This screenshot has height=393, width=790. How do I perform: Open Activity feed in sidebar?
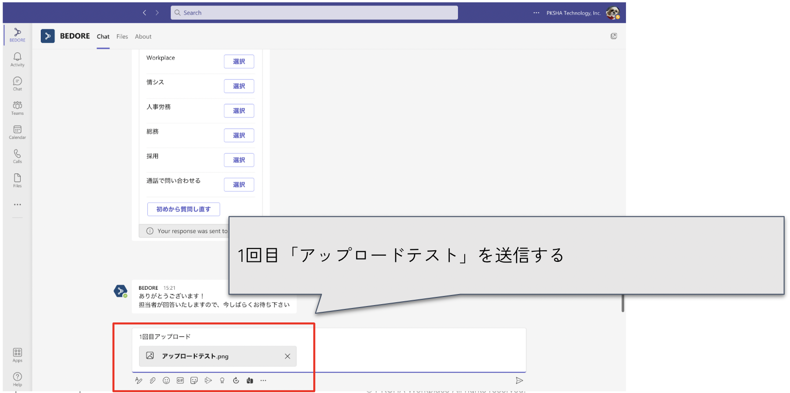pos(17,60)
